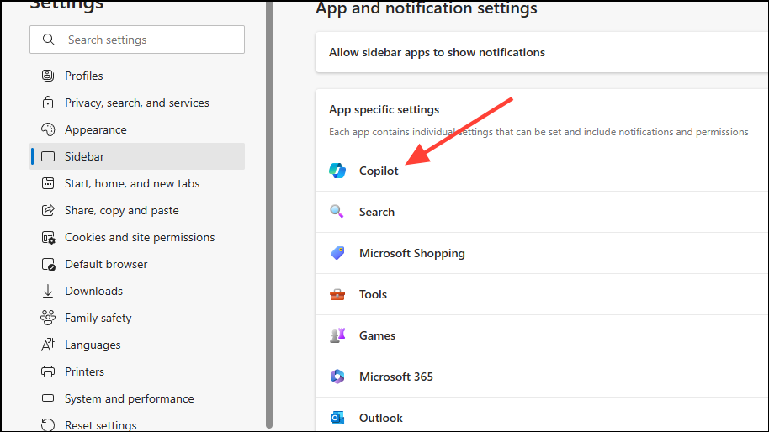Click the Outlook app icon
This screenshot has height=432, width=769.
[337, 418]
